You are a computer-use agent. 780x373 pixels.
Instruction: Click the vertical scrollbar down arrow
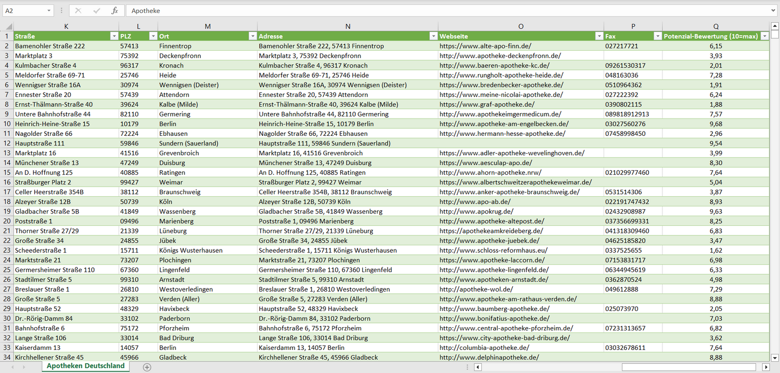coord(775,357)
